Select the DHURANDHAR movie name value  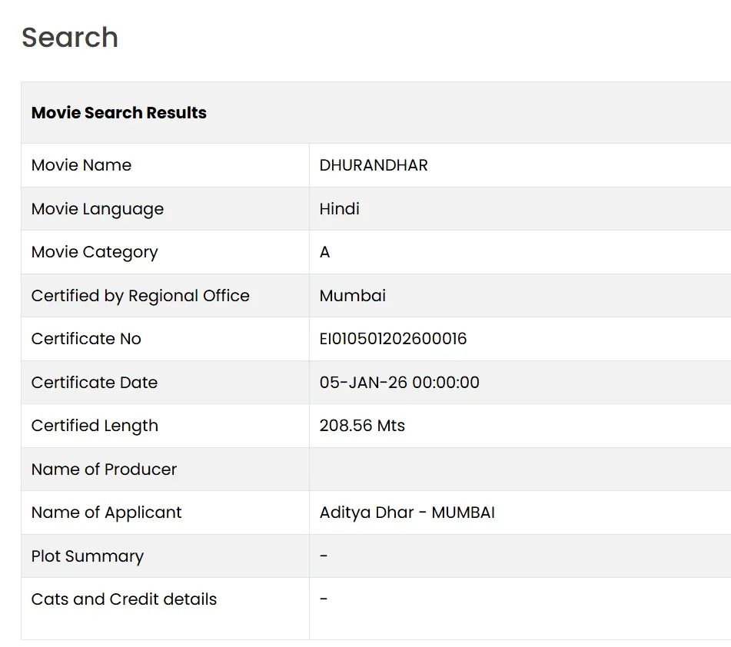coord(374,165)
